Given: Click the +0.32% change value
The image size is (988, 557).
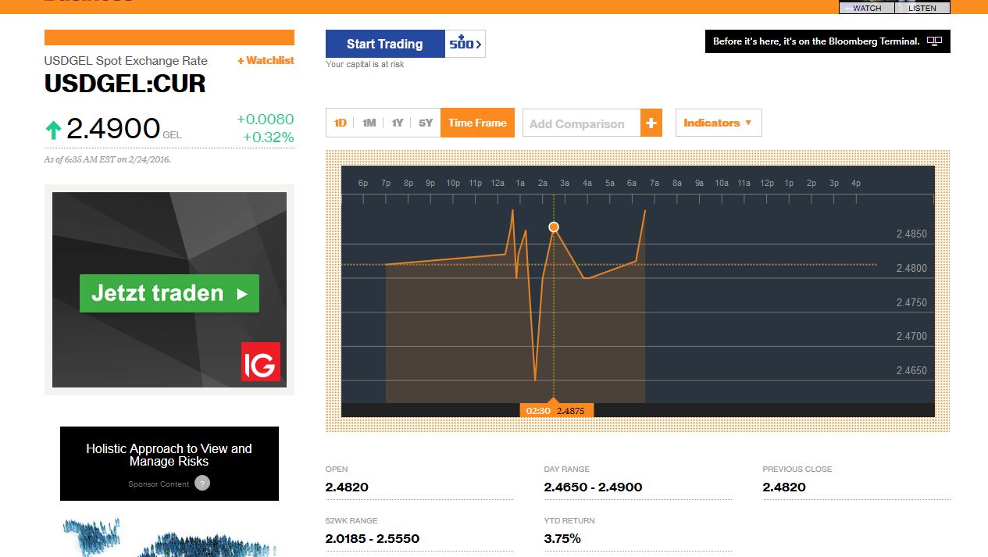Looking at the screenshot, I should [269, 137].
